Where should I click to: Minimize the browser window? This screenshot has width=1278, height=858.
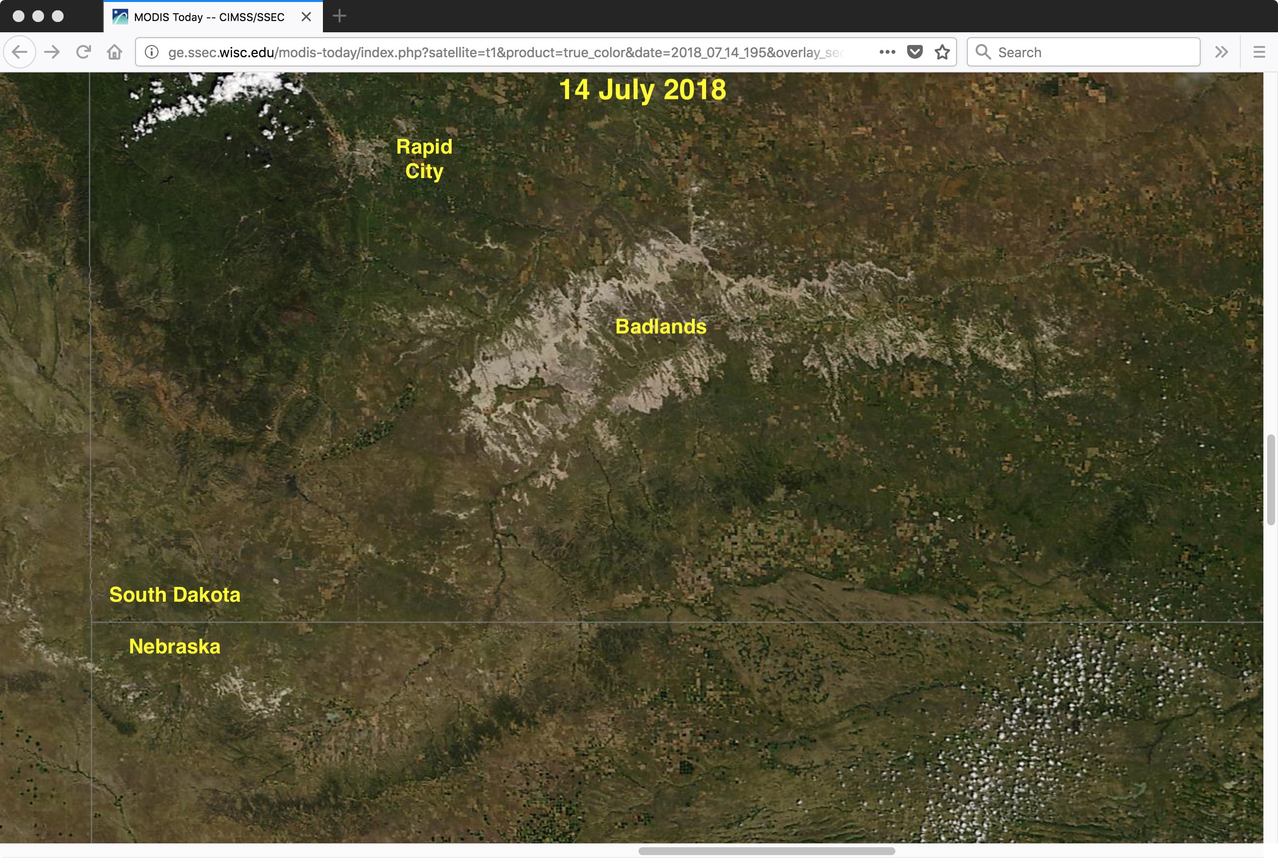(38, 16)
